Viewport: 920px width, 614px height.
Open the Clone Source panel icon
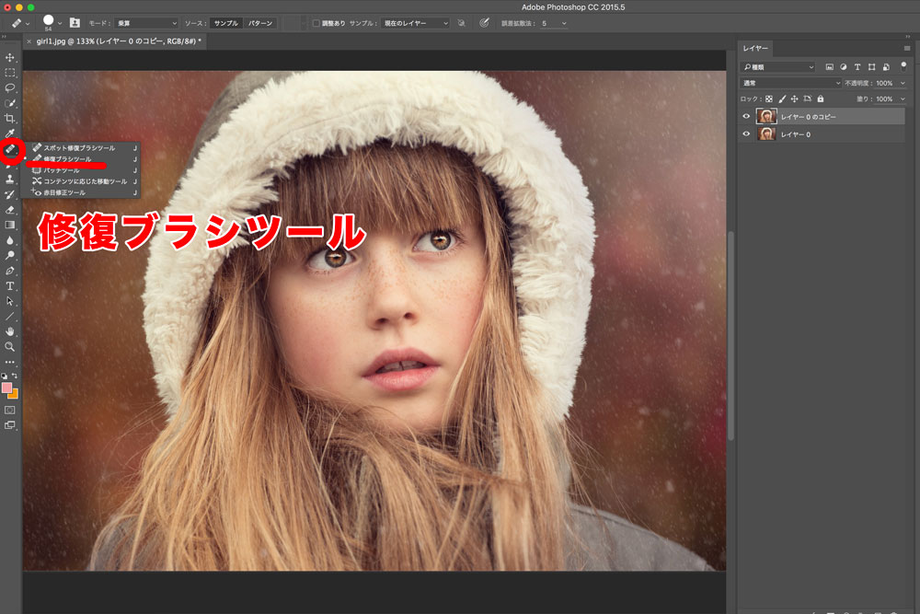75,23
